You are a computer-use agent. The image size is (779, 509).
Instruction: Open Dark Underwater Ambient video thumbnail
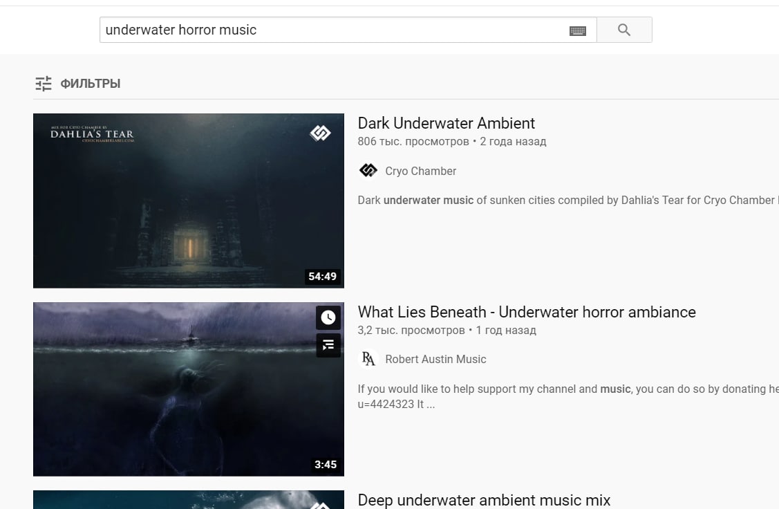point(189,201)
